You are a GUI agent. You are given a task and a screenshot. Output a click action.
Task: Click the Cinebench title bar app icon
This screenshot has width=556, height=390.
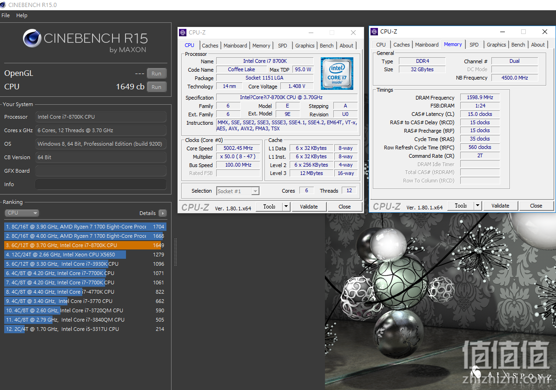pyautogui.click(x=3, y=5)
